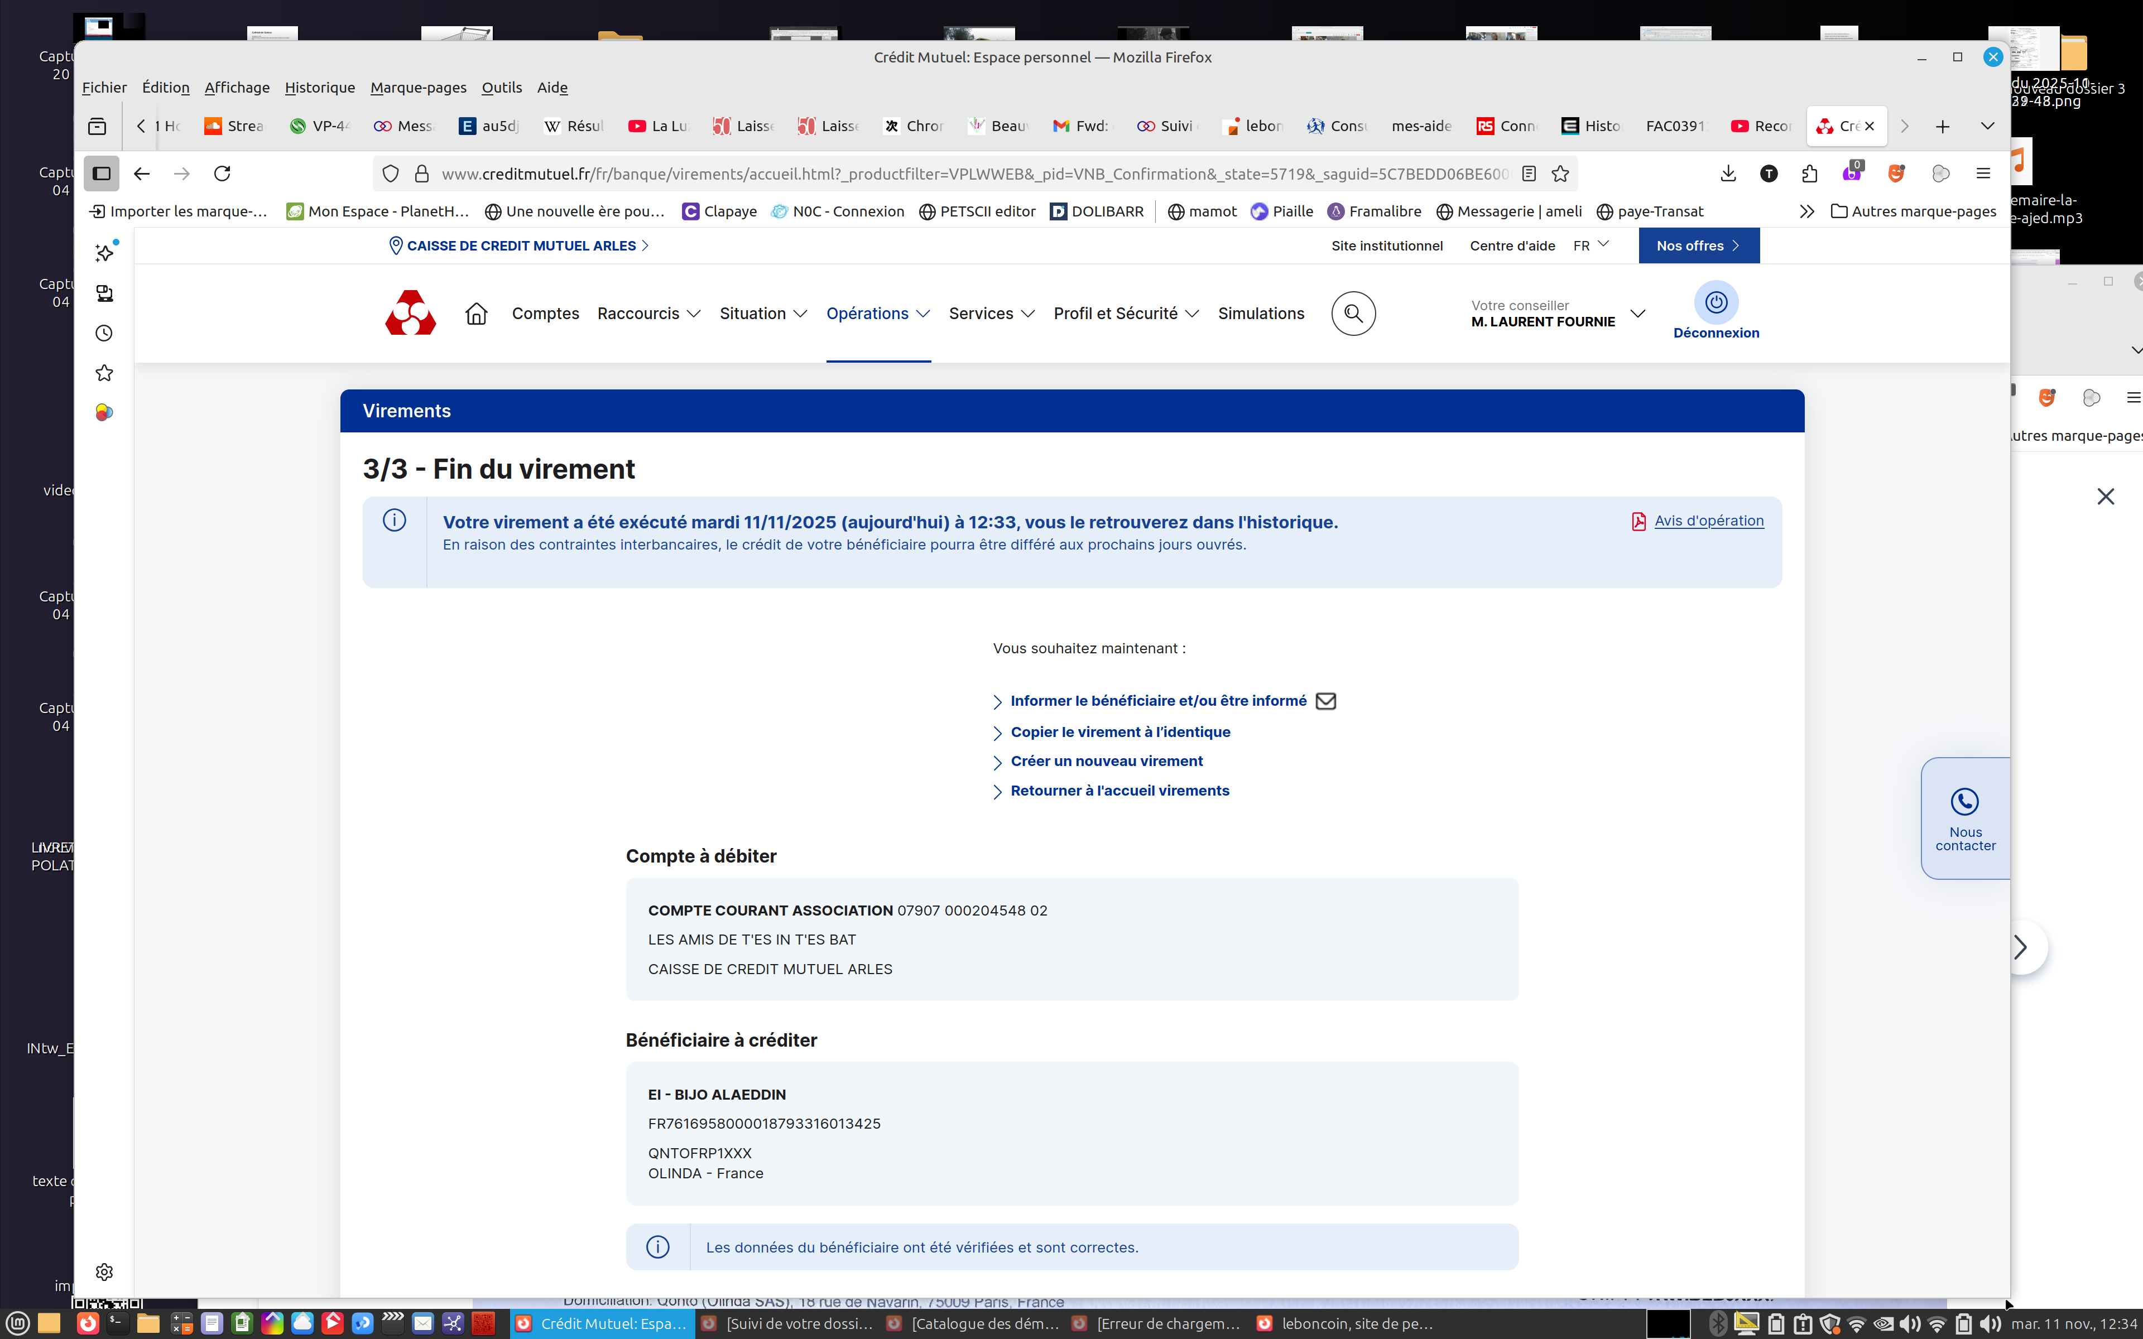This screenshot has height=1339, width=2143.
Task: Click the Déconnexion power icon
Action: [x=1716, y=303]
